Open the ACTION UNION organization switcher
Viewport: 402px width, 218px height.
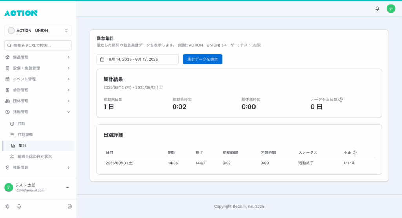point(38,31)
